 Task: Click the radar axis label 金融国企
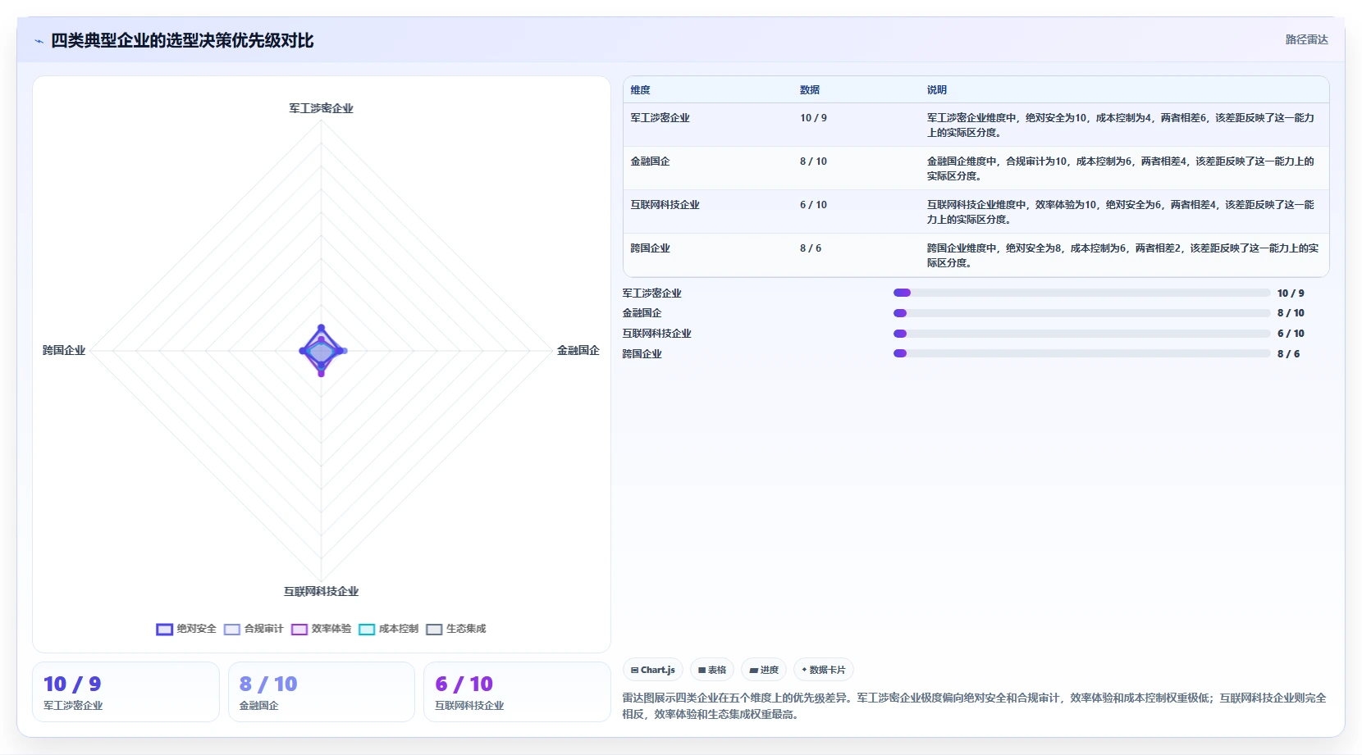tap(578, 350)
